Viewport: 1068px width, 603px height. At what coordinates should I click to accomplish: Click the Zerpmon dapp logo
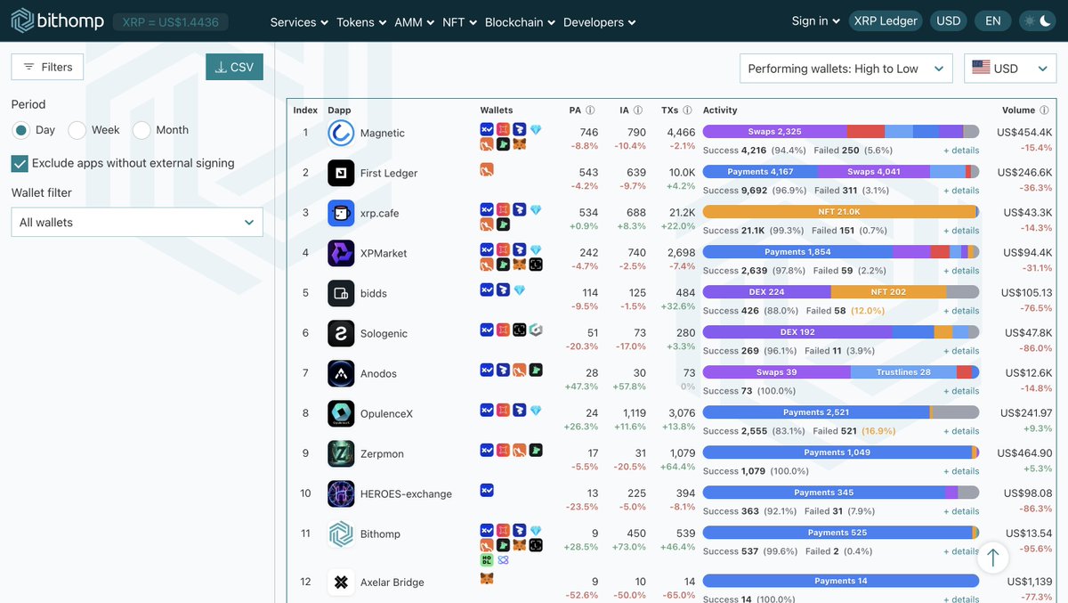tap(341, 453)
